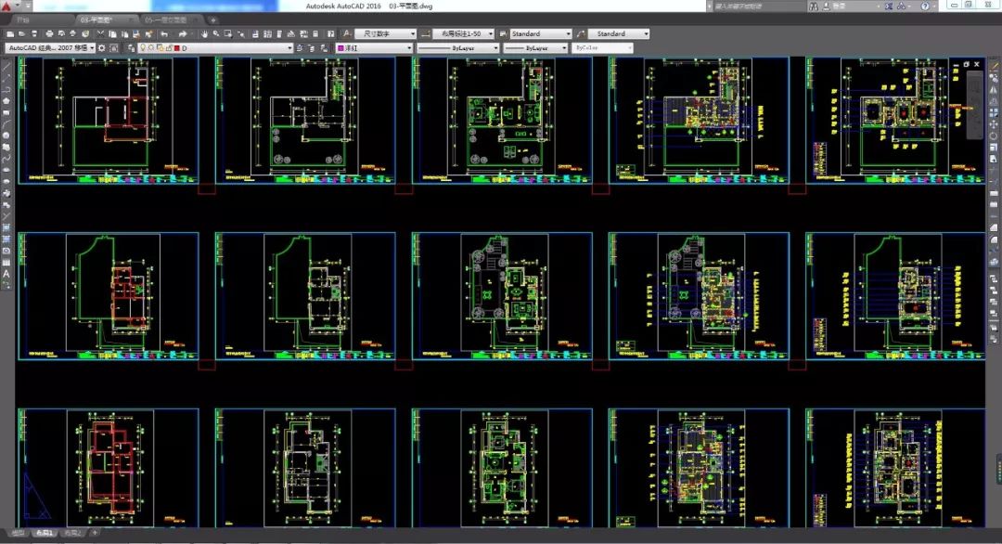Select the Line tool in the draw toolbar
Image resolution: width=1002 pixels, height=544 pixels.
(6, 67)
